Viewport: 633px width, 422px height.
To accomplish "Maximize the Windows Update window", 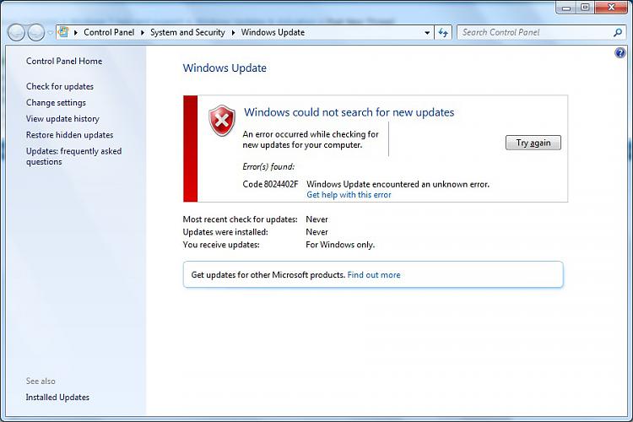I will pyautogui.click(x=585, y=8).
